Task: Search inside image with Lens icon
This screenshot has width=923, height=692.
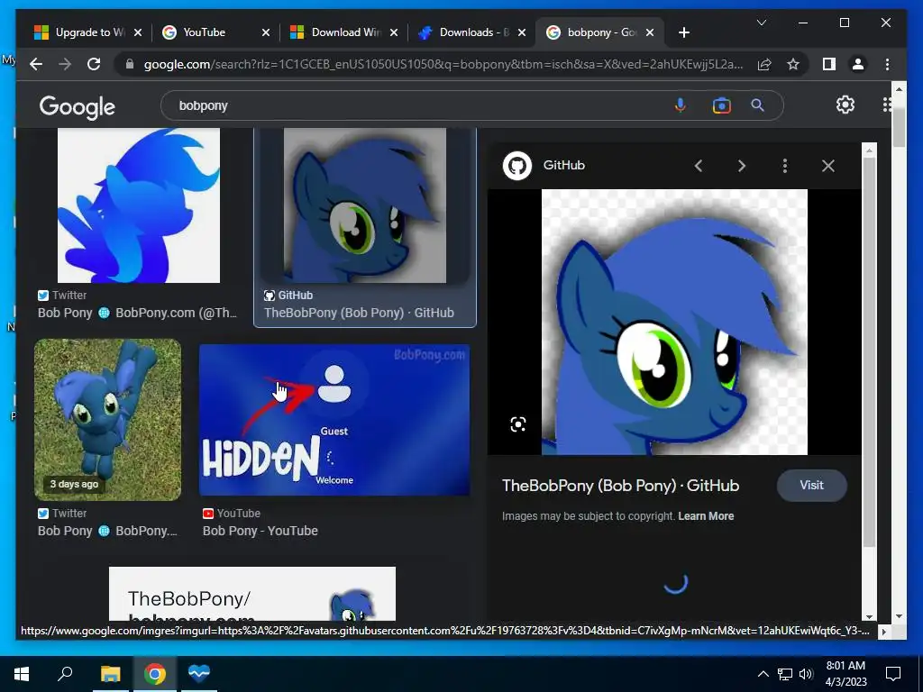Action: [x=518, y=424]
